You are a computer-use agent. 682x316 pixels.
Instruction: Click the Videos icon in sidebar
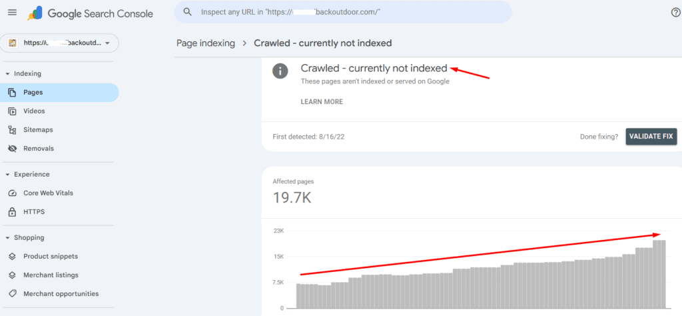point(12,111)
